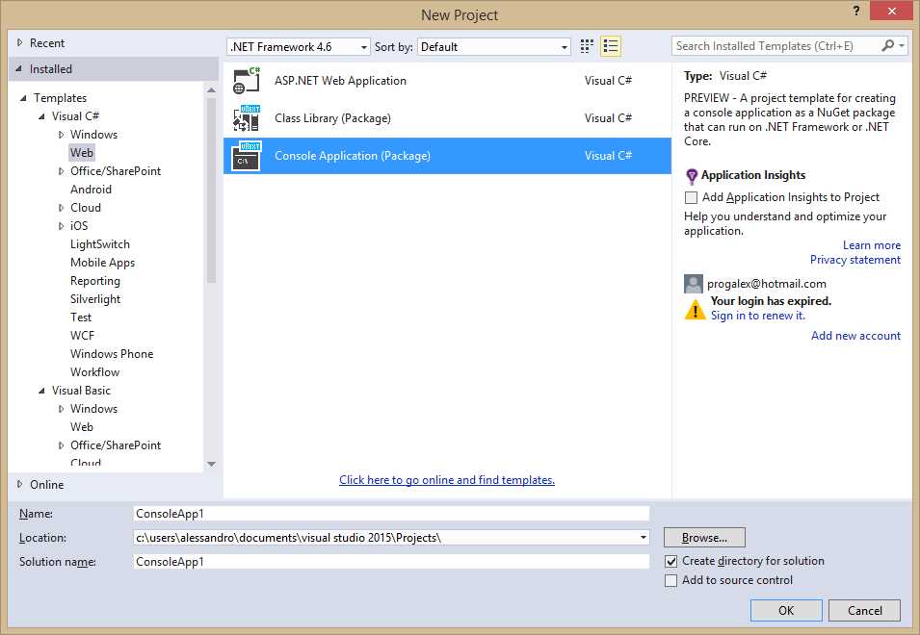Viewport: 920px width, 635px height.
Task: Click the expired login warning icon
Action: [696, 308]
